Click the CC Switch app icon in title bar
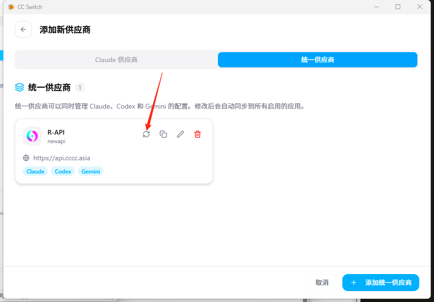This screenshot has height=302, width=434. 11,7
